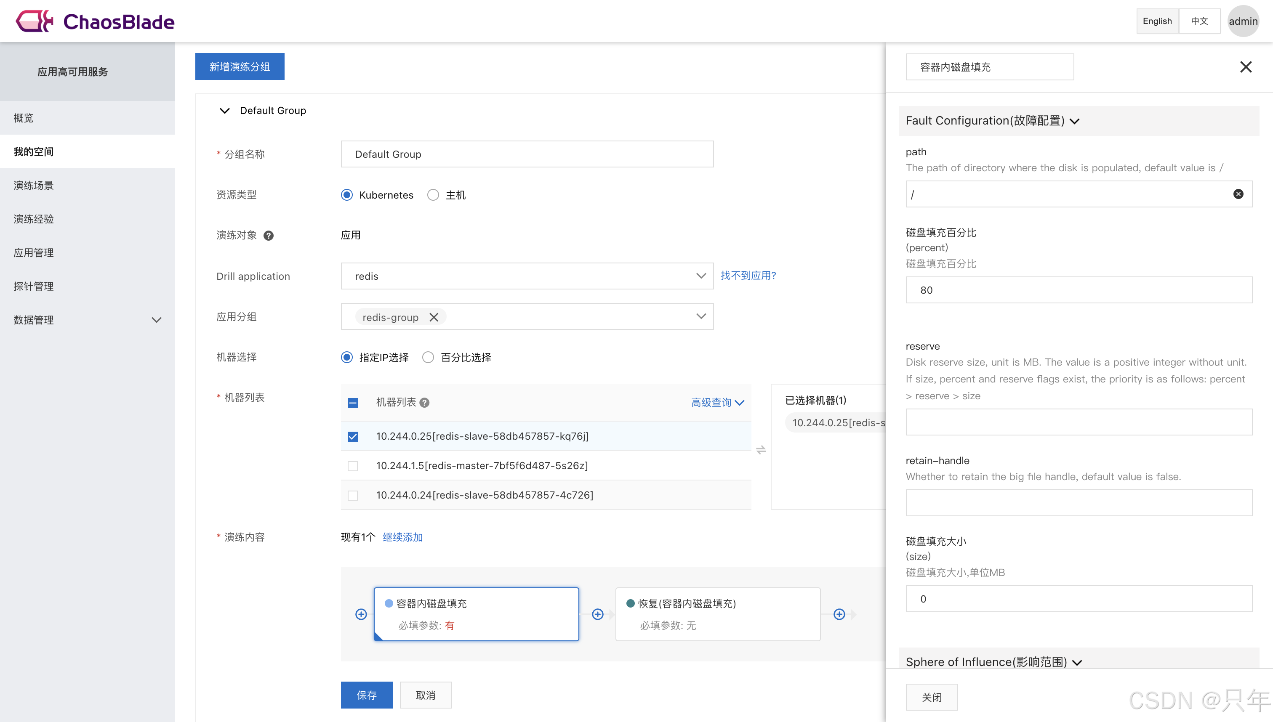Choose the 百分比选择 machine selection radio
Viewport: 1273px width, 722px height.
428,358
